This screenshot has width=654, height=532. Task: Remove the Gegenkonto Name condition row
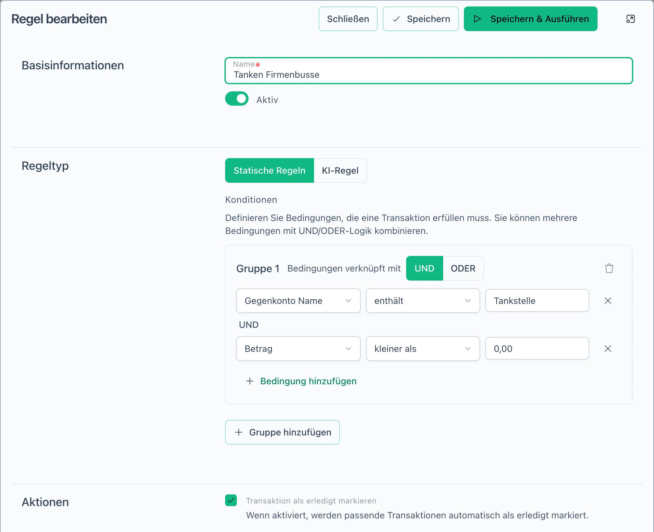[x=608, y=301]
